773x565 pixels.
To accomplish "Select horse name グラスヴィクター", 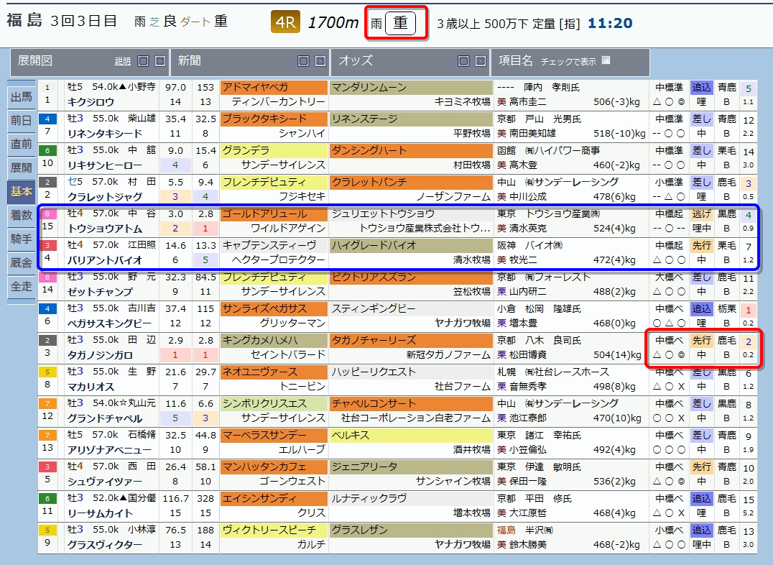I will tap(104, 544).
